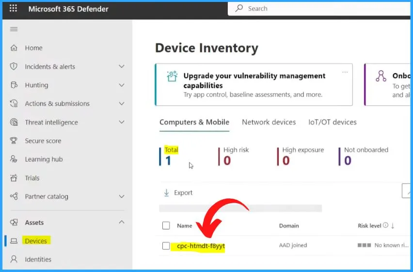Click the Home house icon
Screen dimensions: 413x272
14,48
